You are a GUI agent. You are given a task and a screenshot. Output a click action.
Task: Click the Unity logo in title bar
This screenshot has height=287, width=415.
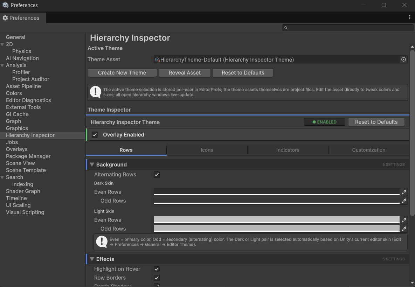coord(5,5)
